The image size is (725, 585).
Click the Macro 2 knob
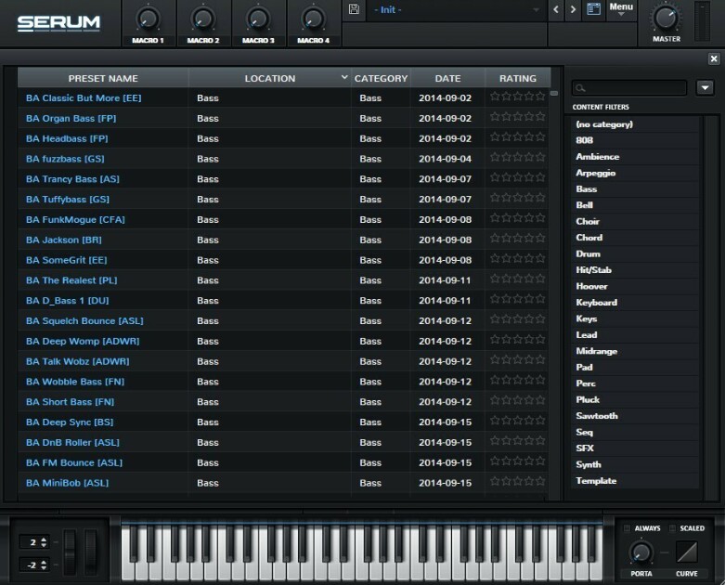(x=203, y=19)
